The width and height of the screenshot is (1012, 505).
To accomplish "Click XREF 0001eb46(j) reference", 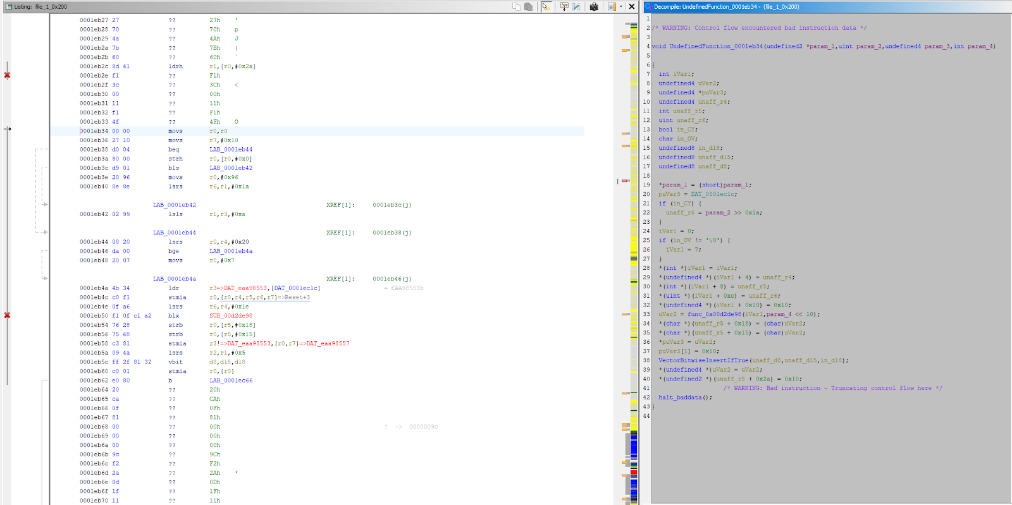I will coord(392,279).
